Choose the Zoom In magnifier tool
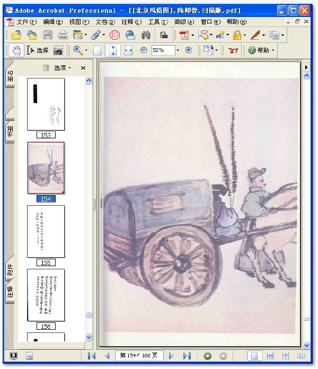Viewport: 318px width, 369px height. pos(78,50)
